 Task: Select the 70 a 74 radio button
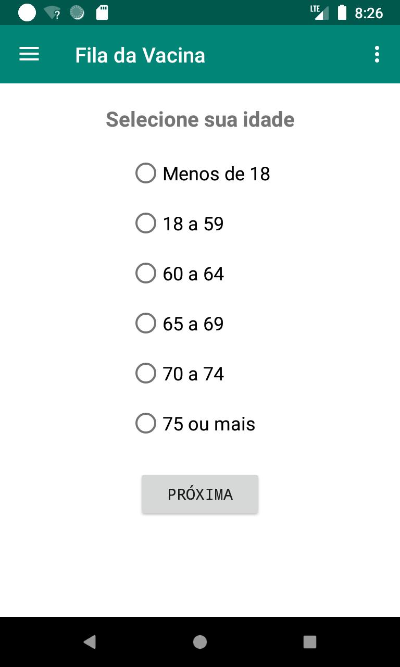[x=179, y=374]
